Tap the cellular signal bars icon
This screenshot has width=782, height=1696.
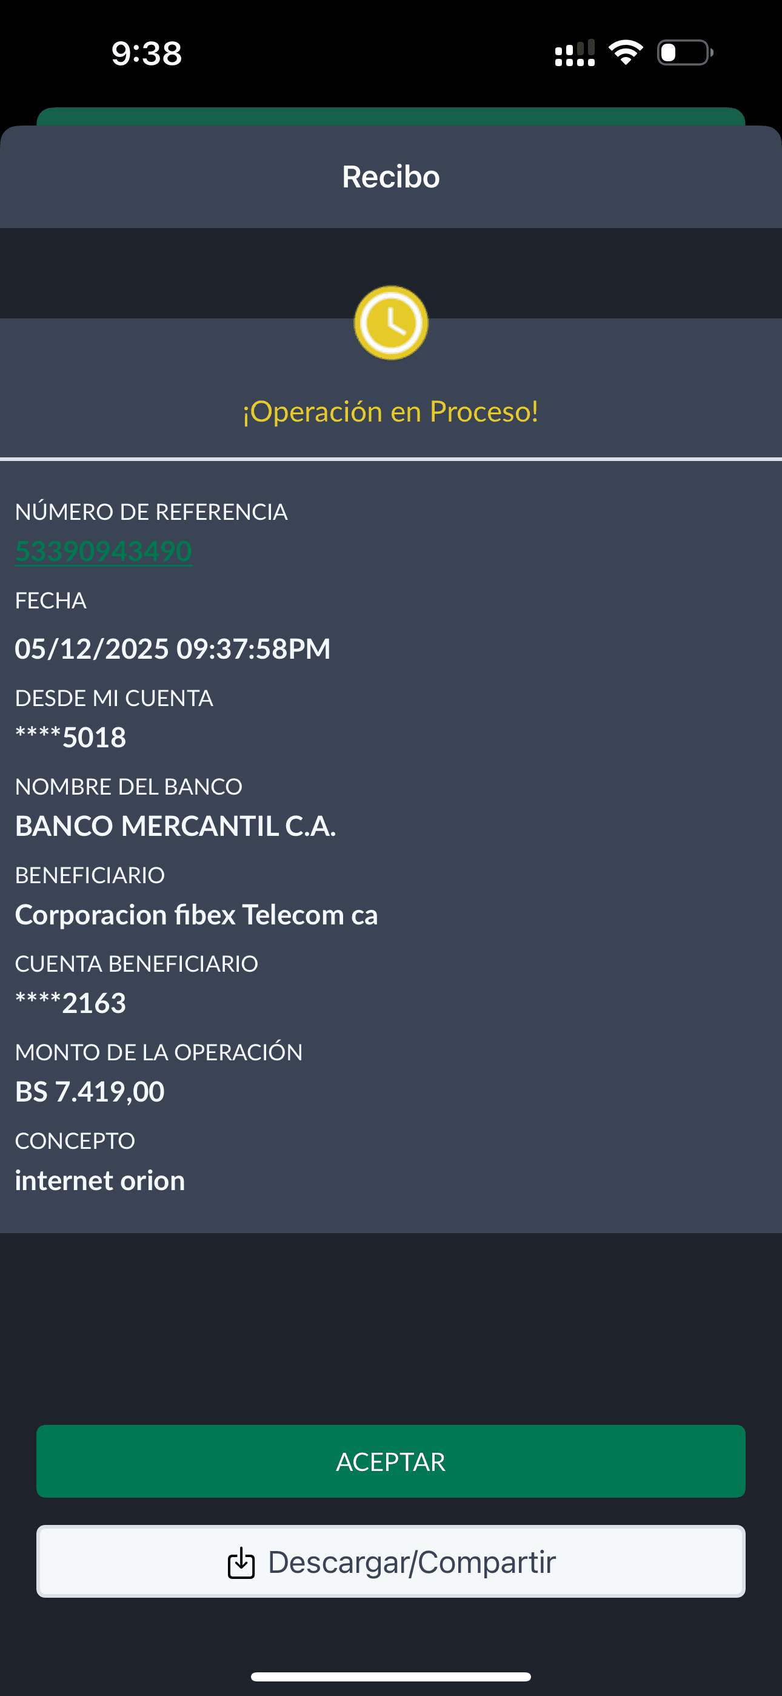coord(575,53)
